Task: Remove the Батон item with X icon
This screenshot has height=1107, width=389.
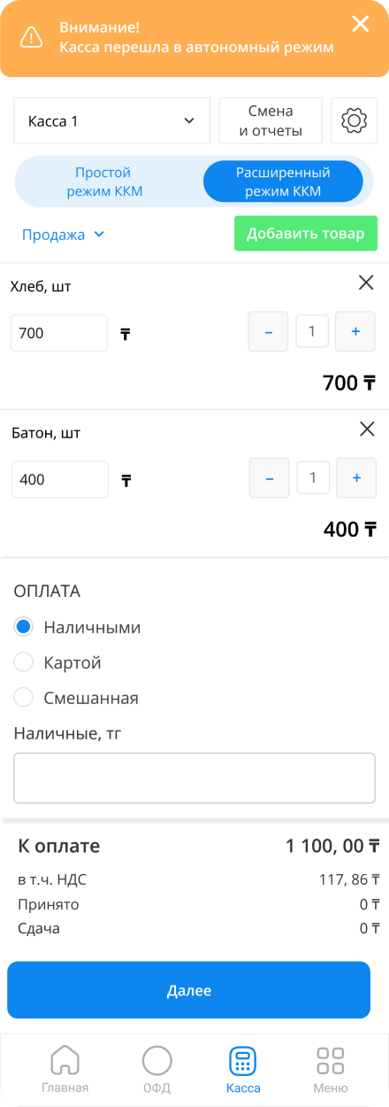Action: [367, 429]
